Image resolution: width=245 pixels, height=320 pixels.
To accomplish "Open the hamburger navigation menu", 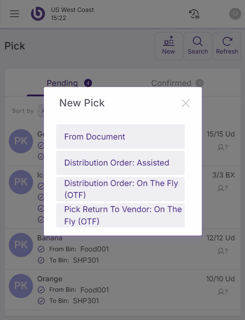I will pyautogui.click(x=15, y=14).
